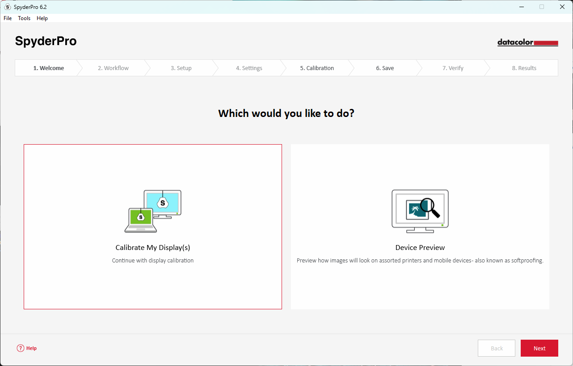Screen dimensions: 573x366
Task: Go to the 1. Welcome step
Action: click(x=48, y=68)
